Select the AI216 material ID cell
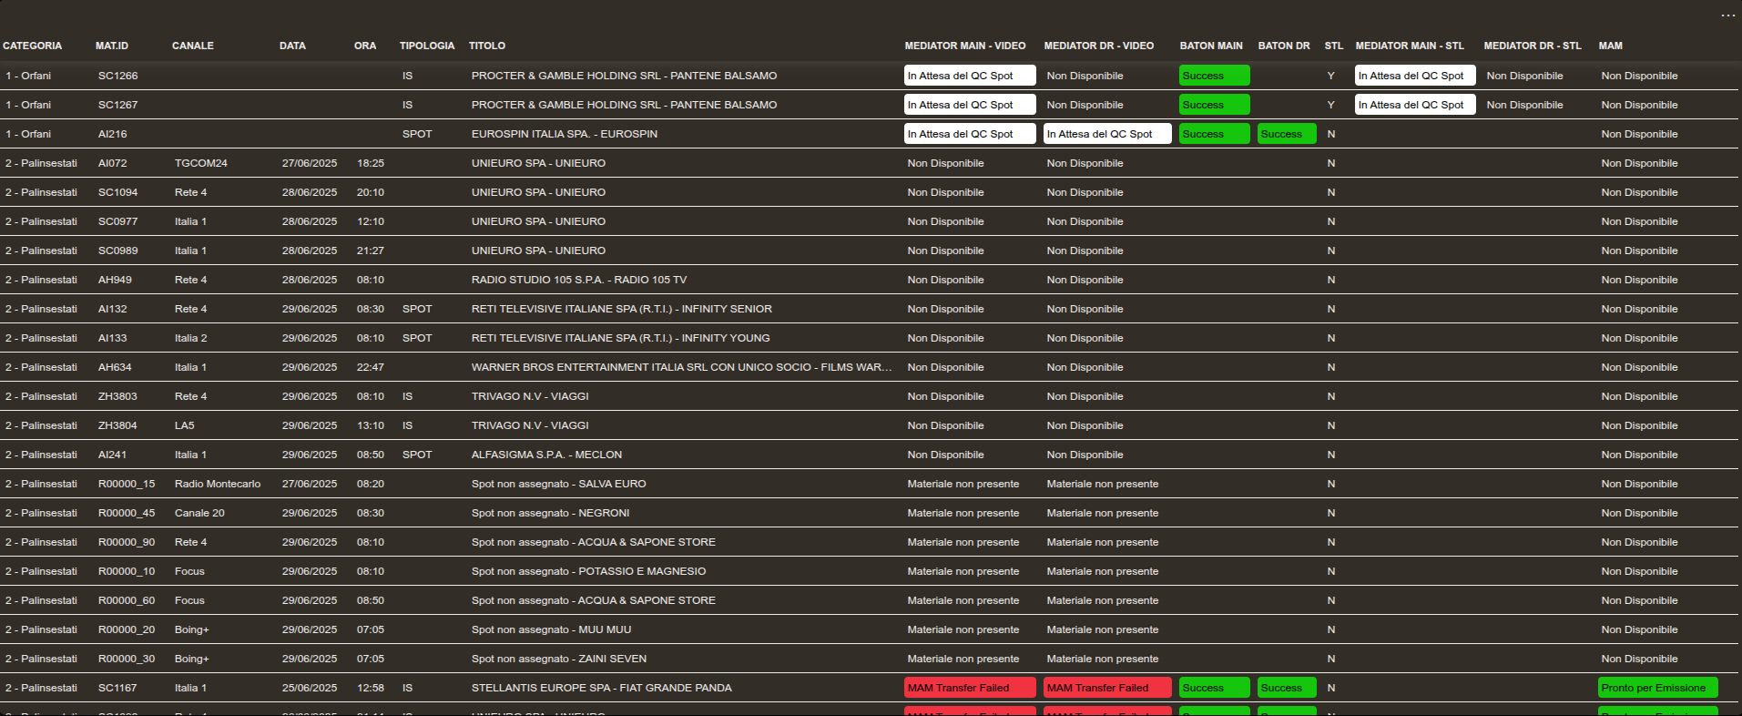Screen dimensions: 1742x716 [113, 134]
